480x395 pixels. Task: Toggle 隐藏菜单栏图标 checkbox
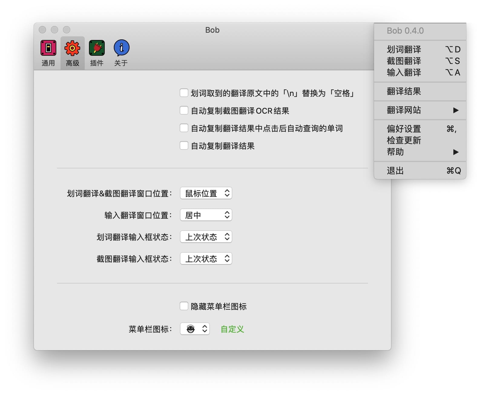[x=184, y=306]
